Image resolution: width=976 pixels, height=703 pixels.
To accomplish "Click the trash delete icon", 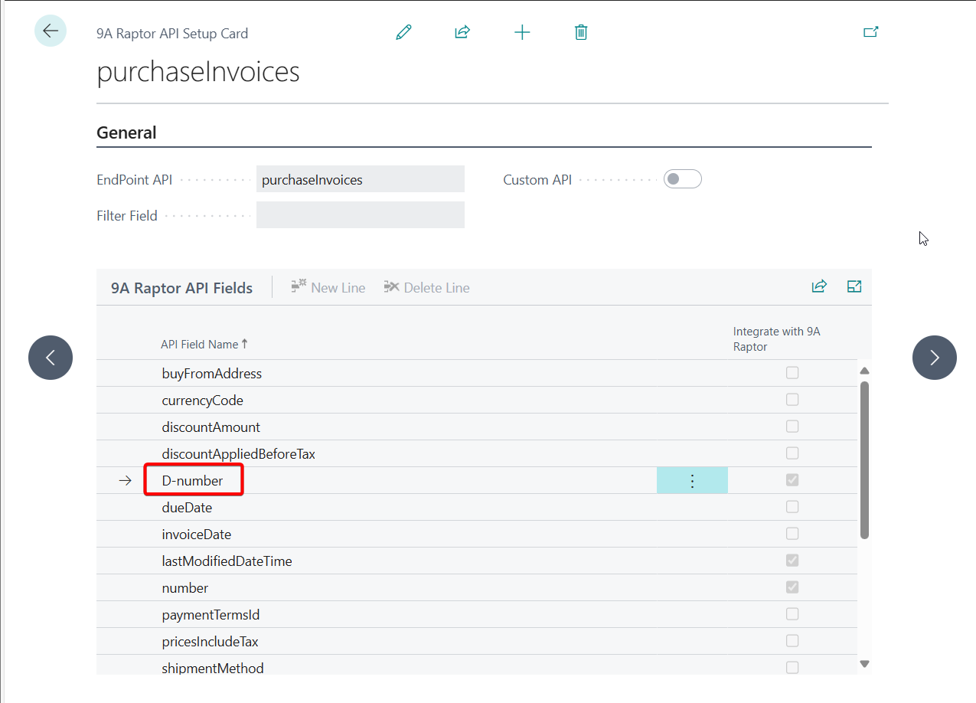I will point(581,32).
